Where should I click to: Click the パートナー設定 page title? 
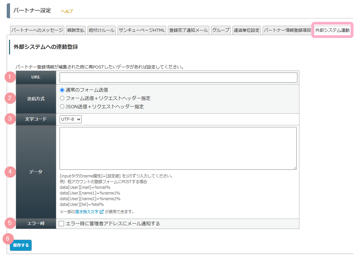click(x=32, y=10)
